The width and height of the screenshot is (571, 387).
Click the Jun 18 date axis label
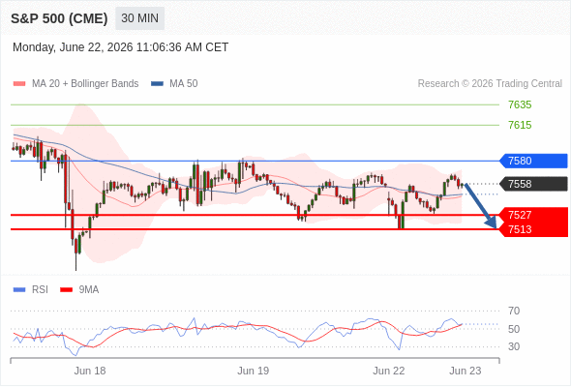click(x=90, y=371)
